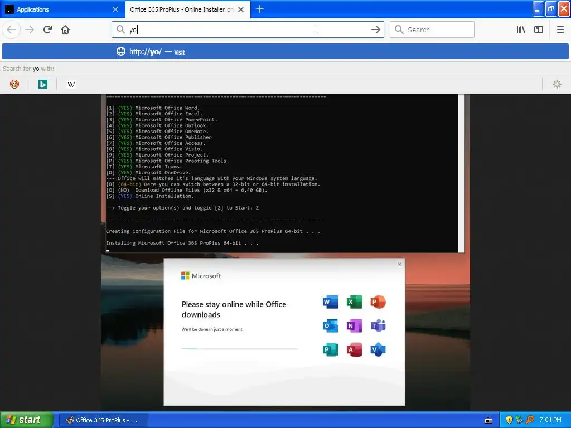Click the Office download progress bar

[240, 349]
